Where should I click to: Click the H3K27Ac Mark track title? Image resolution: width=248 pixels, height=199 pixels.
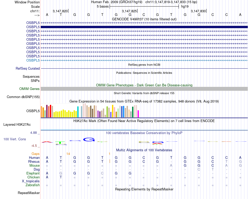tap(144, 121)
